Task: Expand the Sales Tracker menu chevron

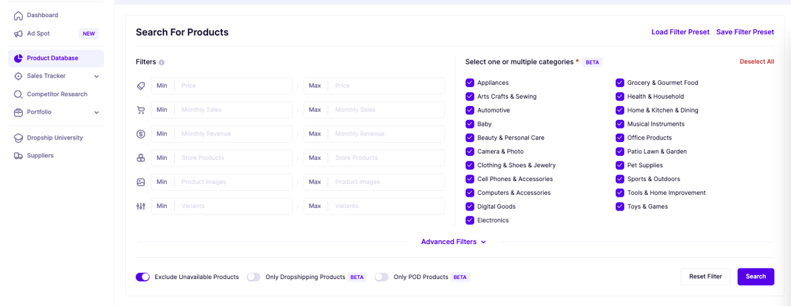Action: (x=97, y=76)
